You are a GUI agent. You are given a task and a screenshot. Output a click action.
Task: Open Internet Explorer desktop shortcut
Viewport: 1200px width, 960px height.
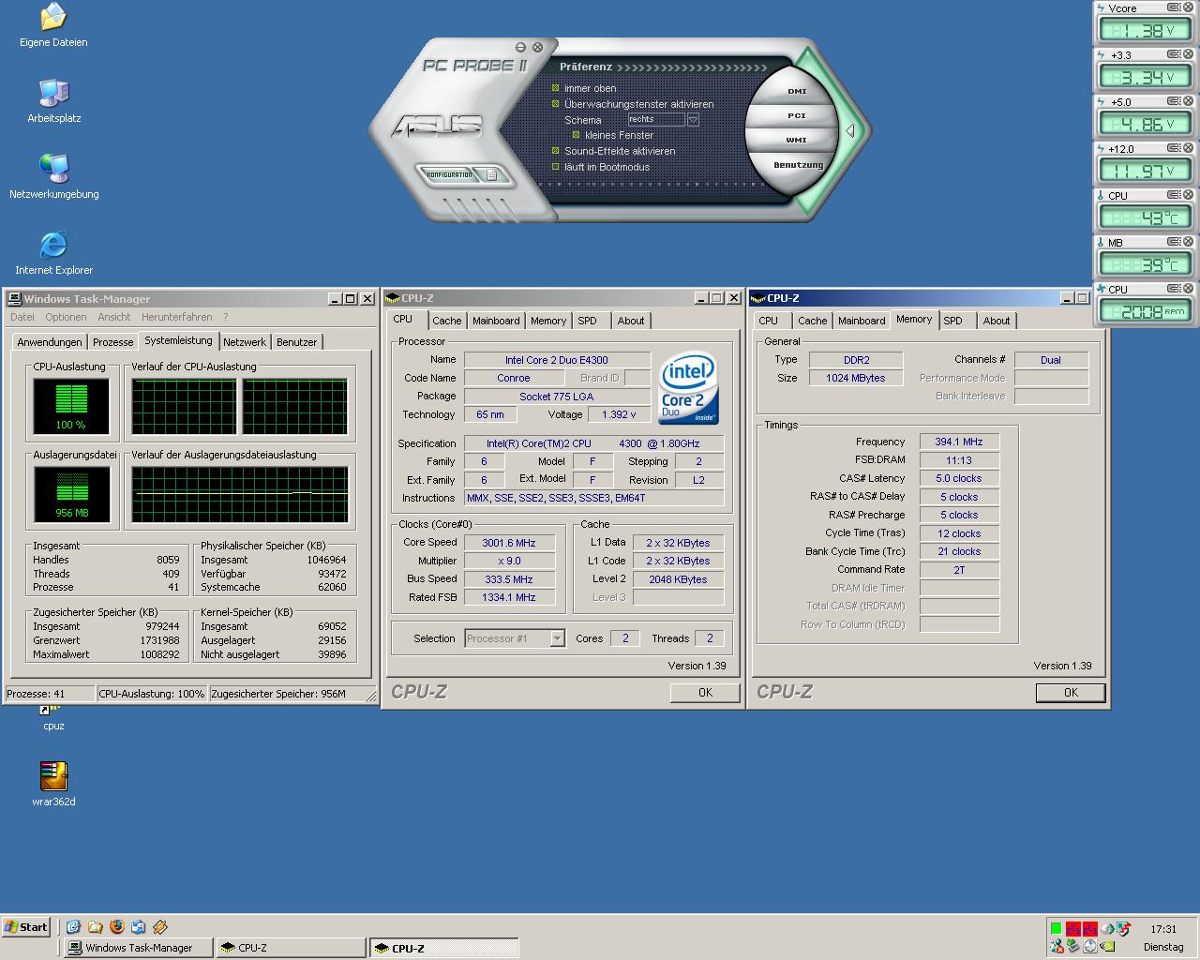(x=53, y=246)
